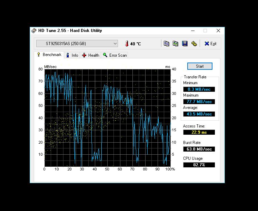
Task: Switch to the Health tab
Action: pyautogui.click(x=90, y=55)
